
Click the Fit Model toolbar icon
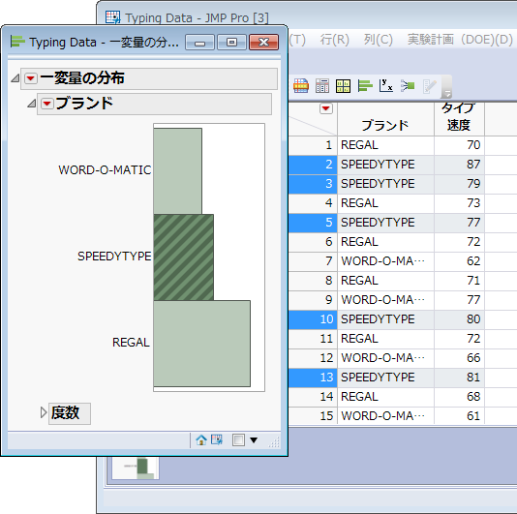(408, 86)
